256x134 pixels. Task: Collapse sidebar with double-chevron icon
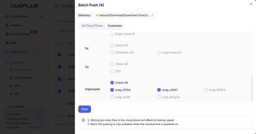[48, 69]
